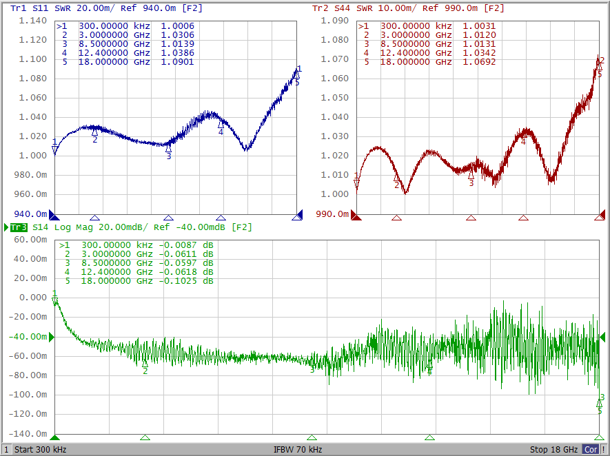This screenshot has width=610, height=456.
Task: Click the Start 300 kHz field
Action: tap(42, 449)
